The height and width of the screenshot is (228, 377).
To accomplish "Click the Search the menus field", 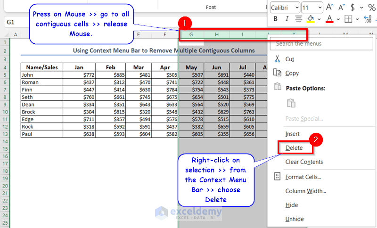I will pyautogui.click(x=321, y=44).
